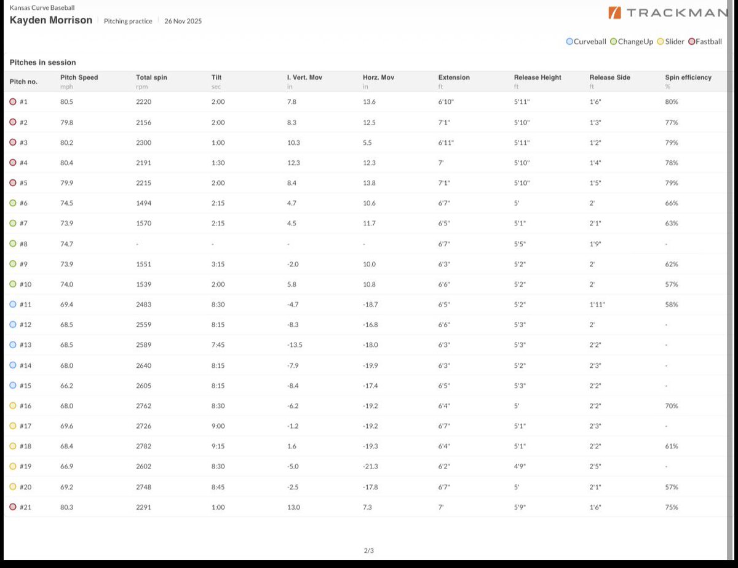Click the red marker beside pitch #5

point(13,183)
